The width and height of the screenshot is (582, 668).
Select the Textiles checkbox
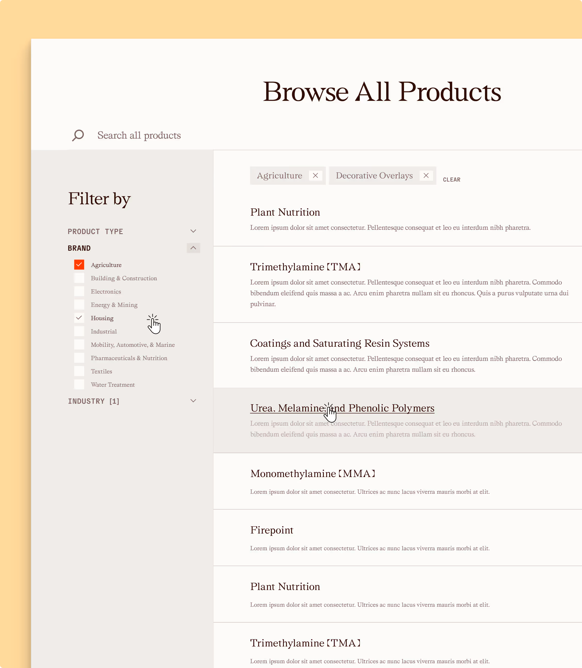[x=79, y=371]
